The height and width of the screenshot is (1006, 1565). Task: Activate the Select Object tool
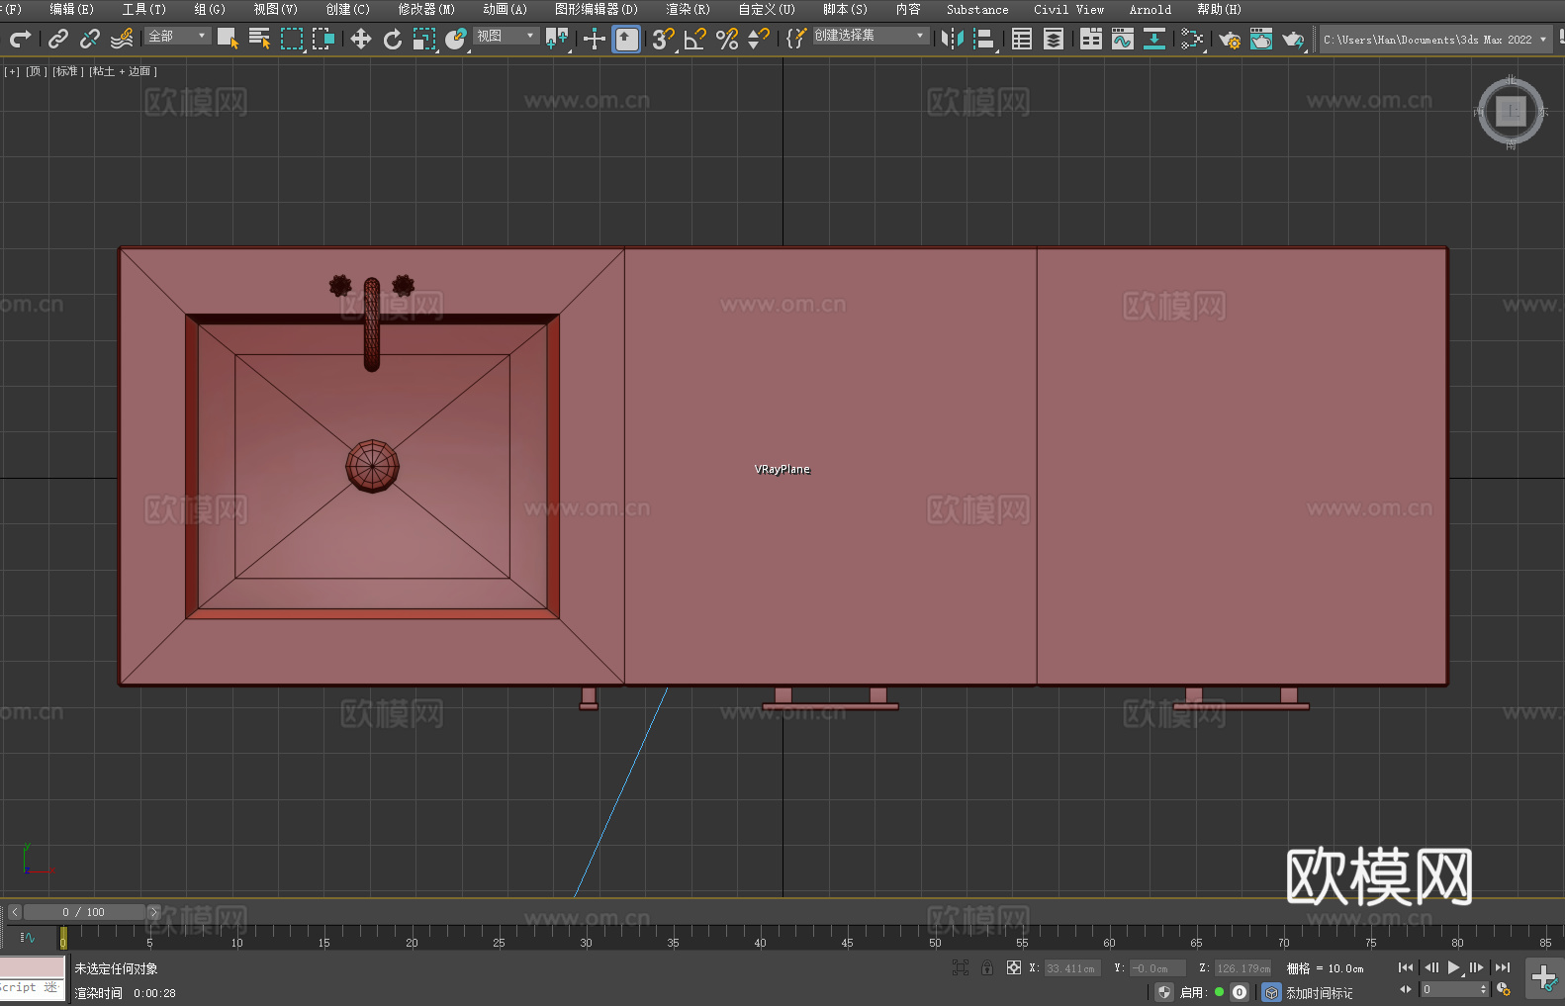(228, 39)
